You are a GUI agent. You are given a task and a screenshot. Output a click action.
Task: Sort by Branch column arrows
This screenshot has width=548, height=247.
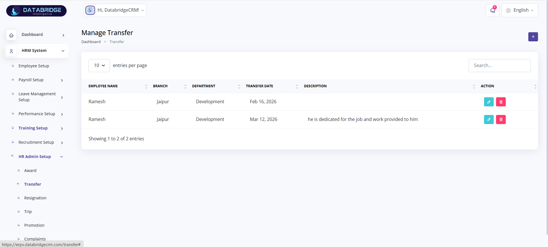[x=185, y=86]
